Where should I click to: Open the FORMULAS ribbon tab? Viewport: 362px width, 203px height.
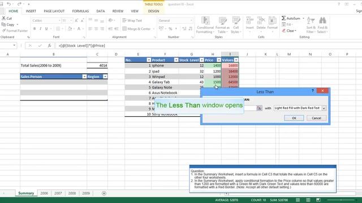tap(80, 11)
